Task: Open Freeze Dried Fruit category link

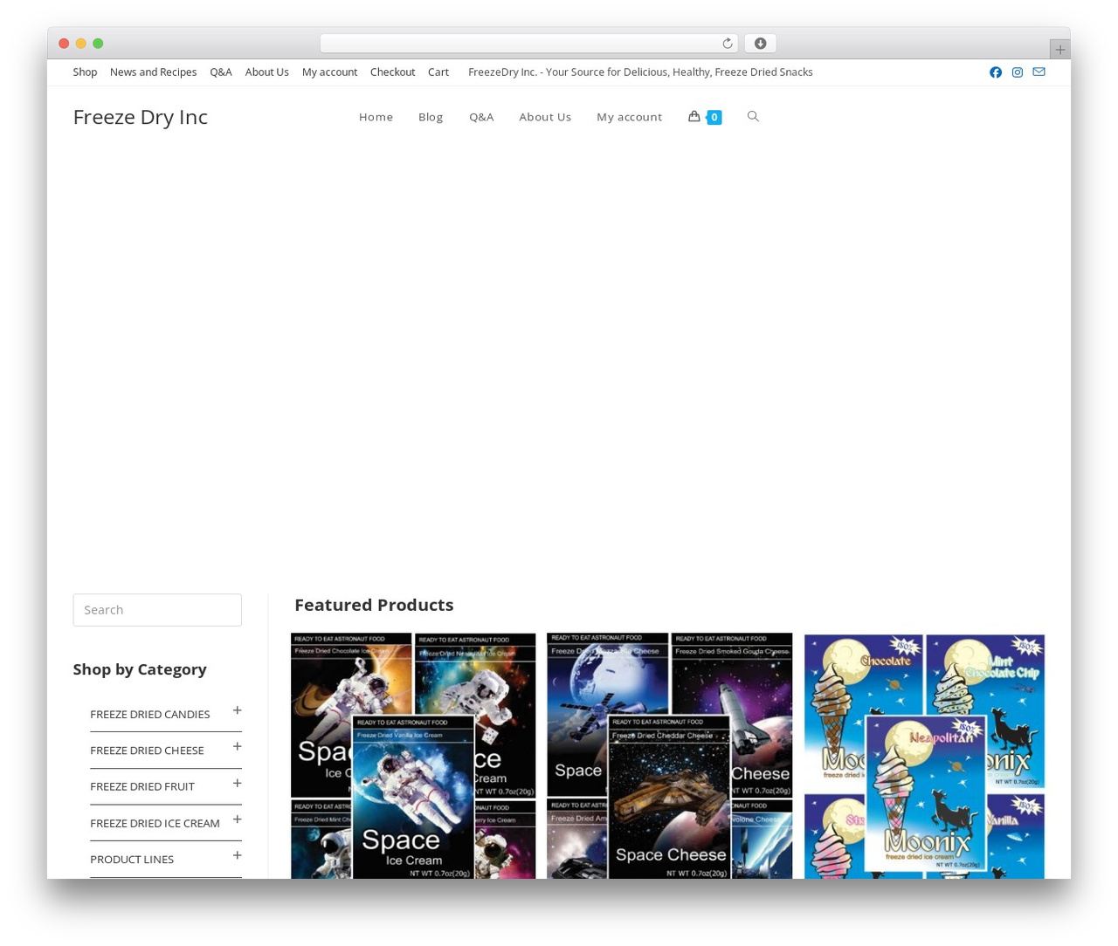Action: click(x=142, y=786)
